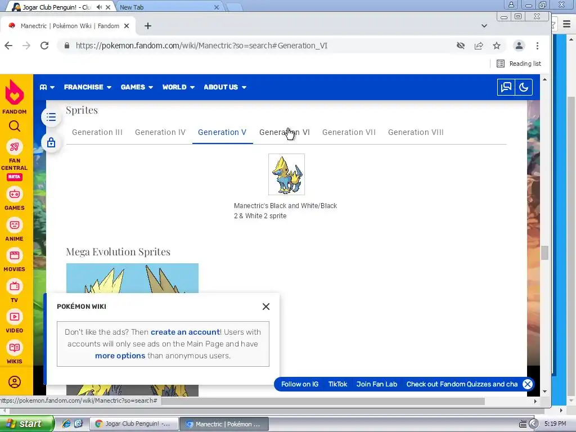Bookmark page with star icon
This screenshot has width=576, height=432.
[x=497, y=46]
